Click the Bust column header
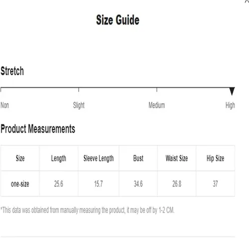The image size is (249, 238). (x=138, y=158)
